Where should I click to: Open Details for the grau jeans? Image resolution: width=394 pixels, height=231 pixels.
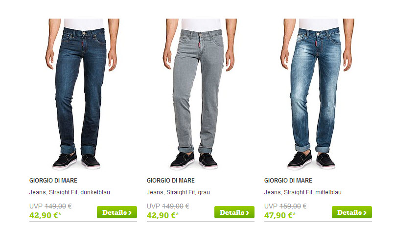[234, 212]
